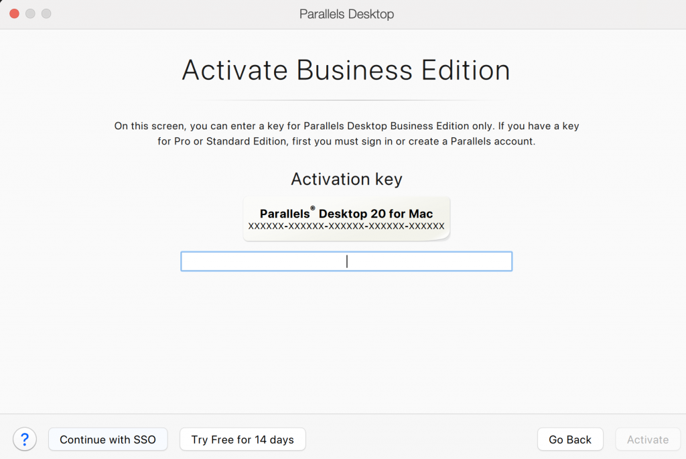Start the Try Free for 14 days option

243,440
